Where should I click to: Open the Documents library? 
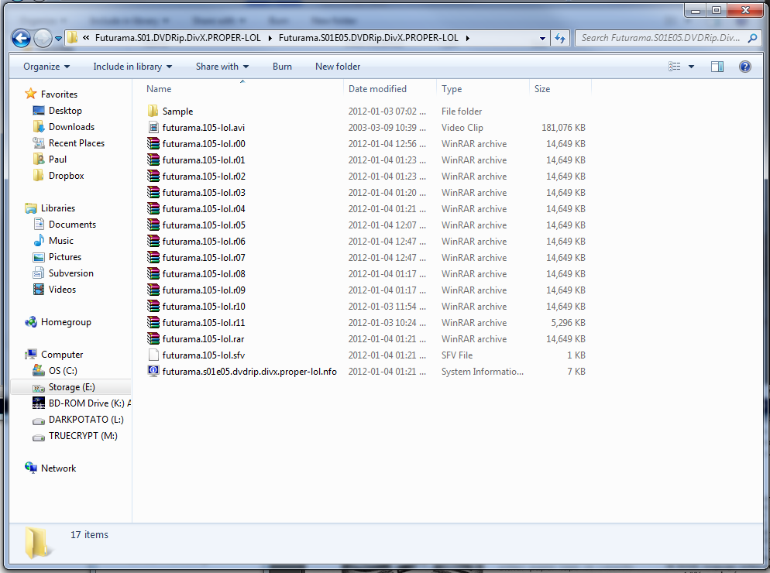72,225
